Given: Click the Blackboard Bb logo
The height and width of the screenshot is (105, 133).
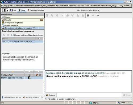Looking at the screenshot, I should [5, 10].
